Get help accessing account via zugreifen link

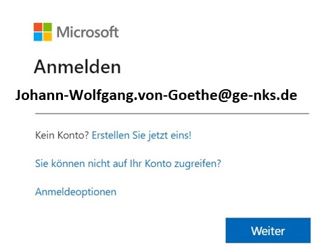pyautogui.click(x=128, y=164)
